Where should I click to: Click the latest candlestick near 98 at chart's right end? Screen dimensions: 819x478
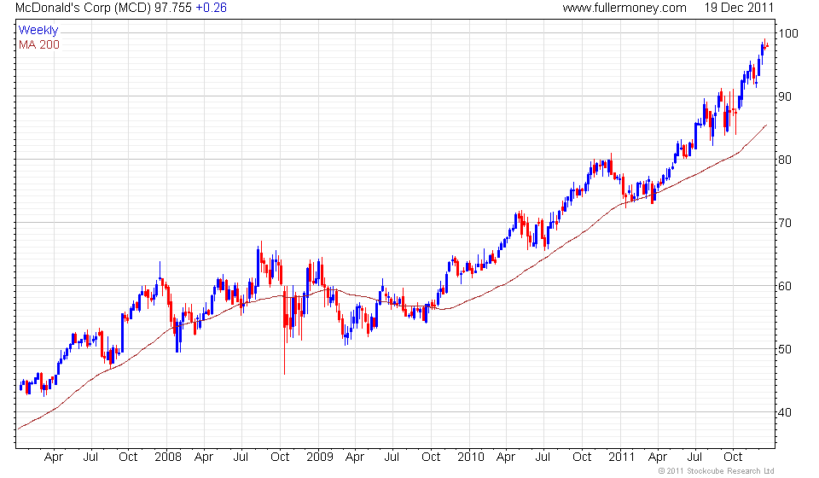pyautogui.click(x=766, y=46)
